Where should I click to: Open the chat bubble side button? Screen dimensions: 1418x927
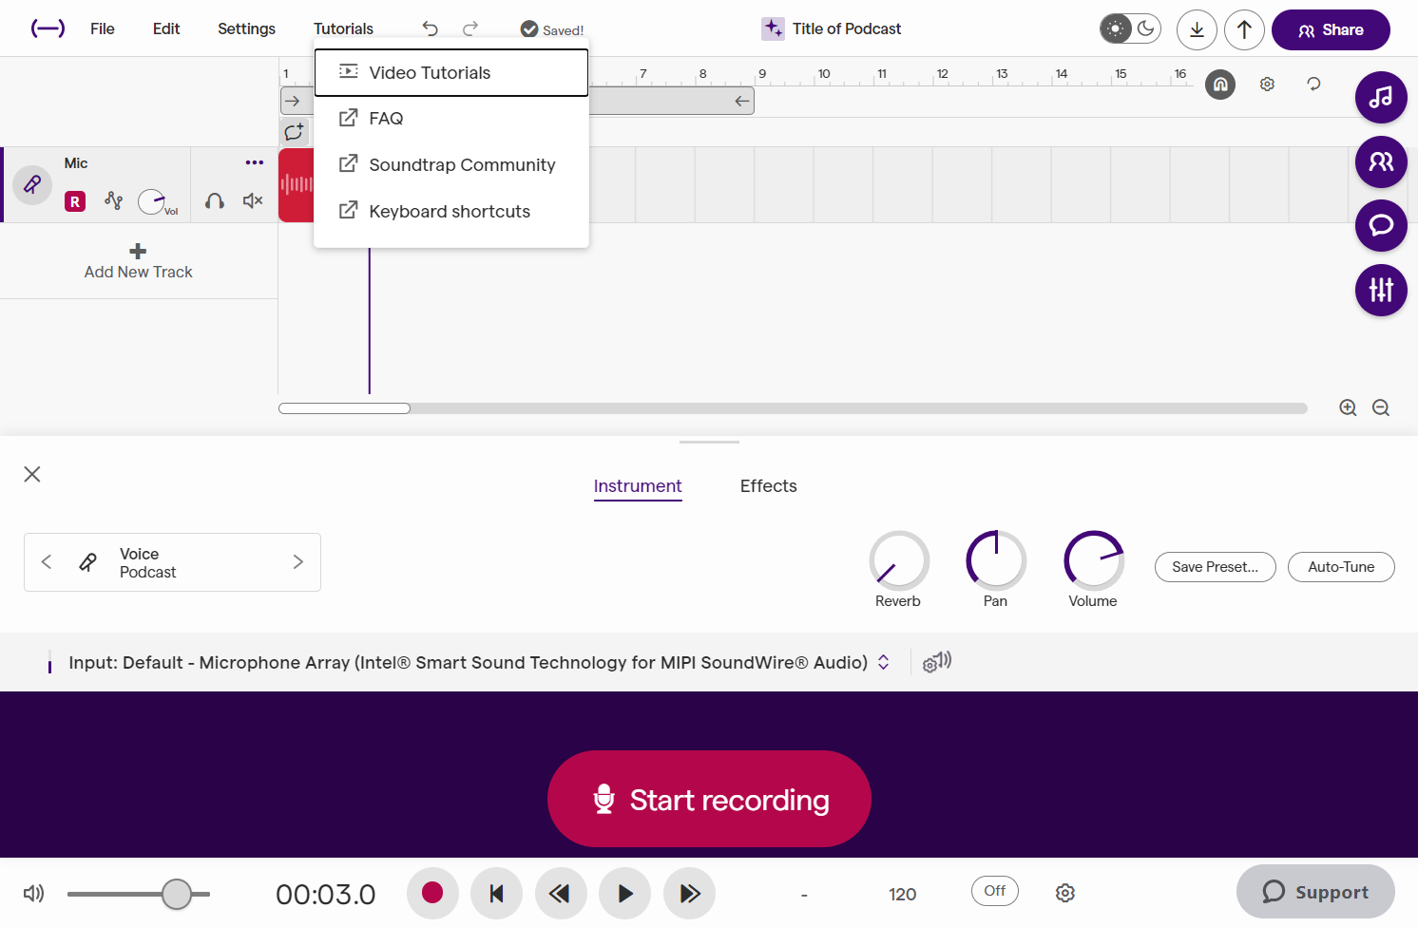(x=1381, y=225)
